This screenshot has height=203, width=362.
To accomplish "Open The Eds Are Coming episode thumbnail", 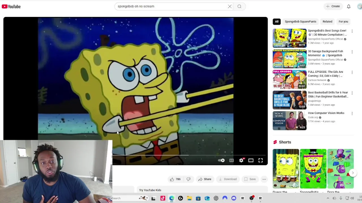I will (289, 79).
